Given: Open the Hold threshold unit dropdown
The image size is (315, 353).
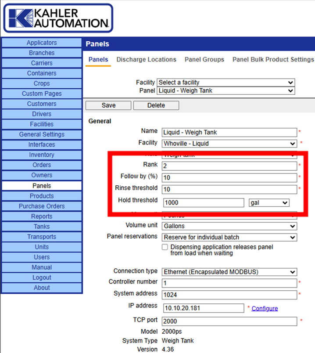Looking at the screenshot, I should coord(268,202).
